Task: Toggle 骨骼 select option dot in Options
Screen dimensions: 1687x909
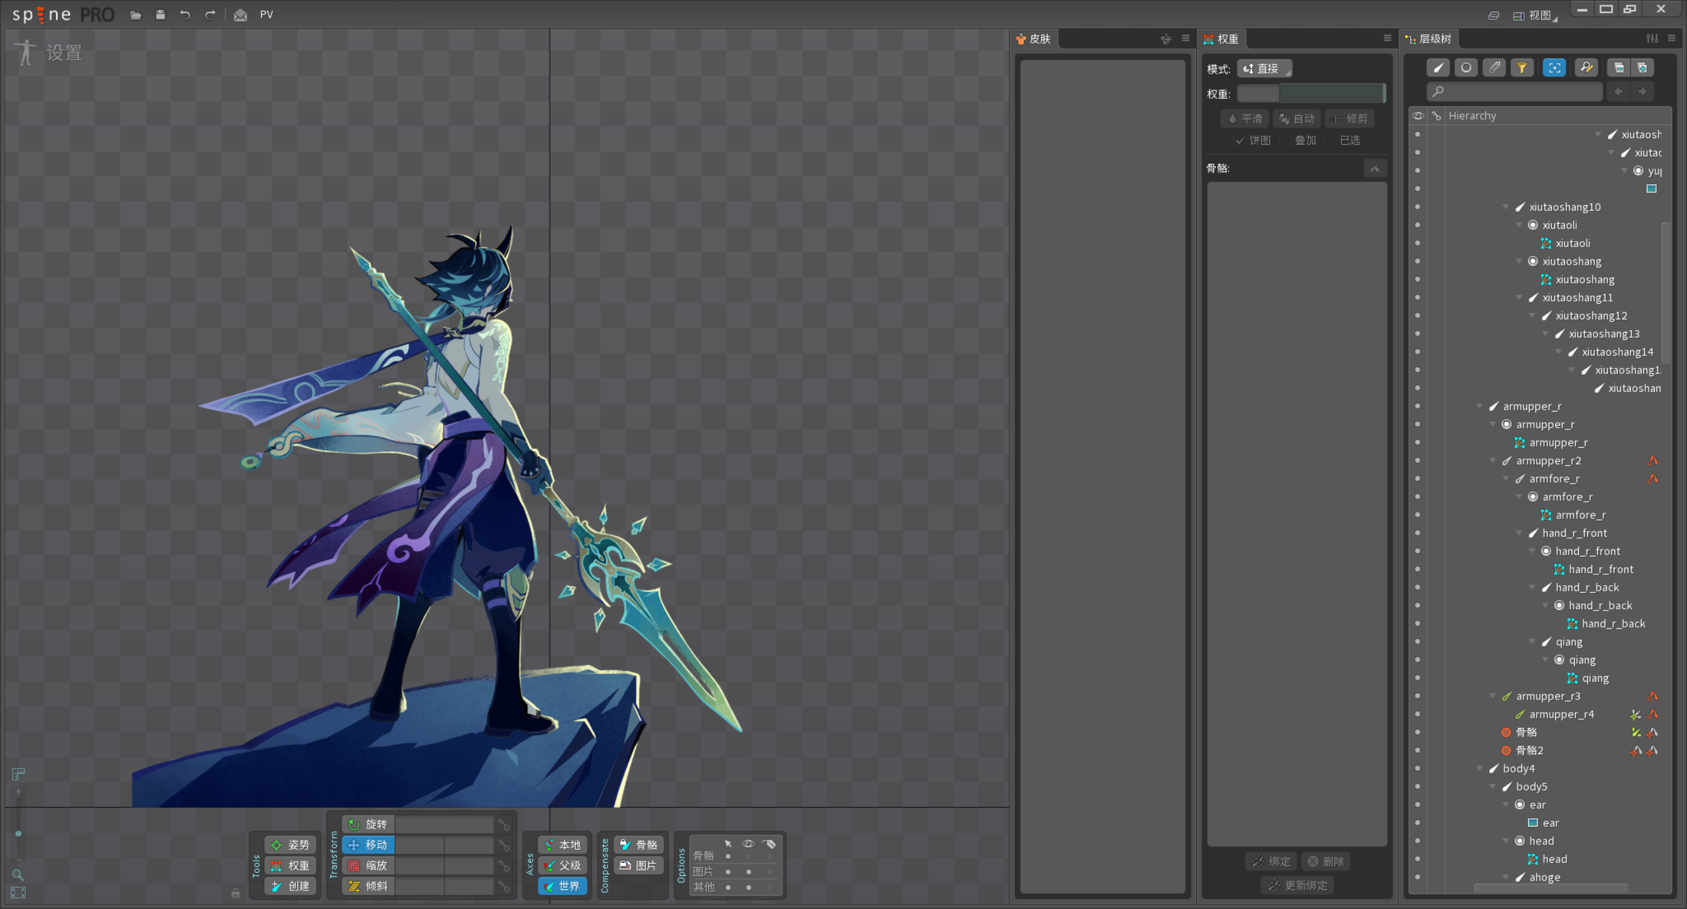Action: coord(728,856)
